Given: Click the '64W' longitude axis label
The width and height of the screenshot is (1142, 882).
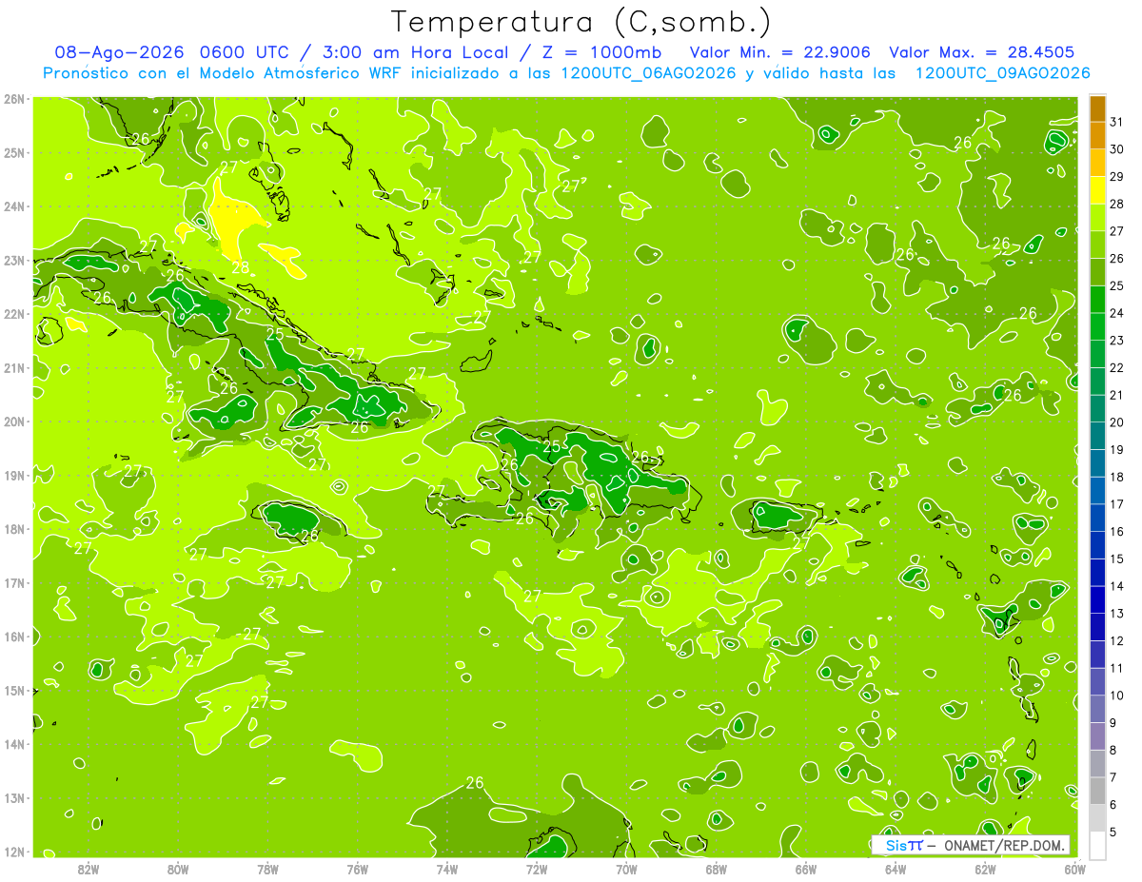Looking at the screenshot, I should point(896,869).
